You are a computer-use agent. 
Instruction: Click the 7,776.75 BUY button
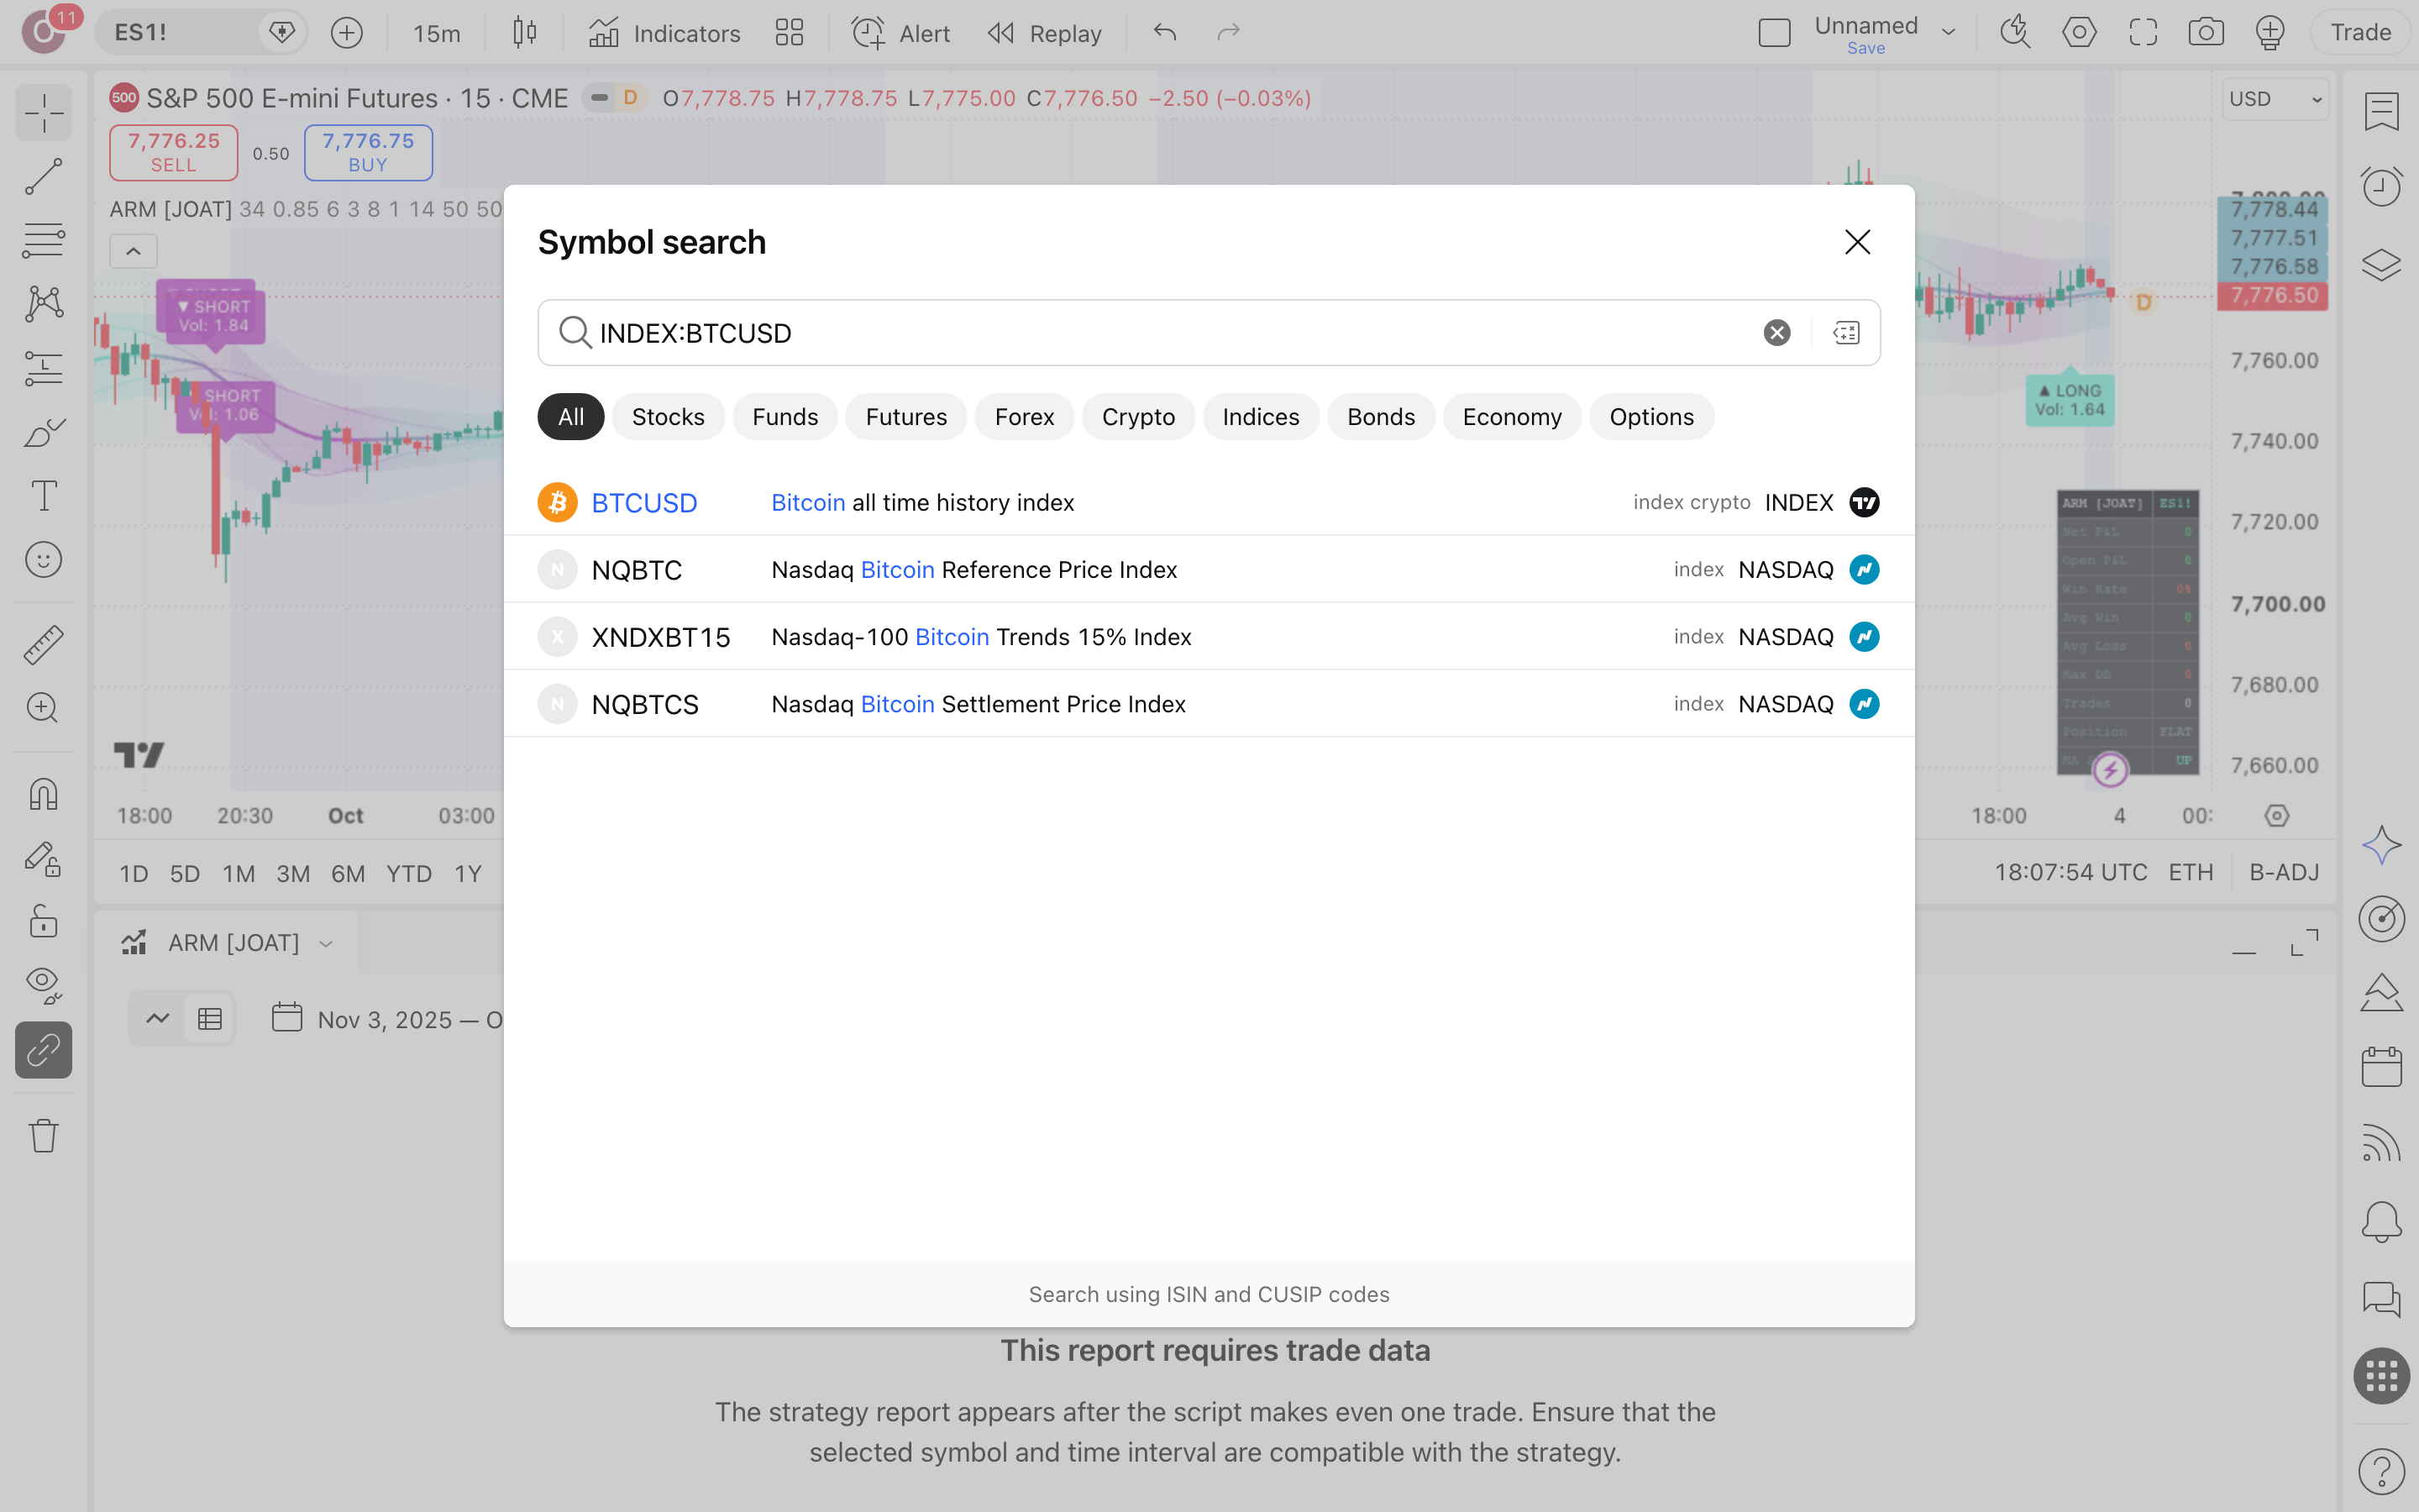point(368,152)
